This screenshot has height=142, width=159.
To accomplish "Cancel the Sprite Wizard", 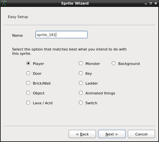I will [x=141, y=134].
